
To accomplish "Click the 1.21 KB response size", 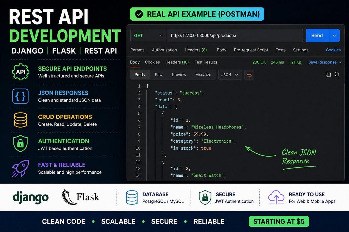I will [x=295, y=62].
